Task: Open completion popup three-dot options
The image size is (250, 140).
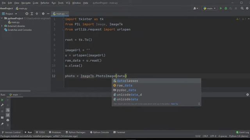Action: click(x=199, y=104)
